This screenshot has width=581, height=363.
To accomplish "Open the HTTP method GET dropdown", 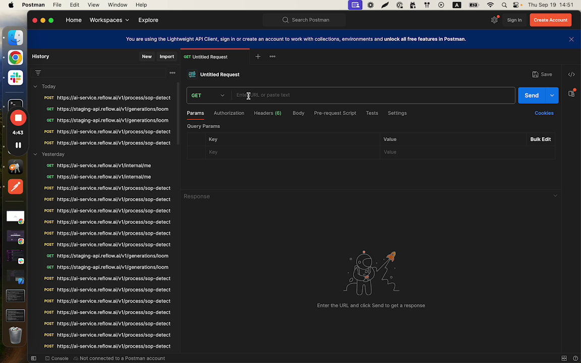I will [x=208, y=95].
